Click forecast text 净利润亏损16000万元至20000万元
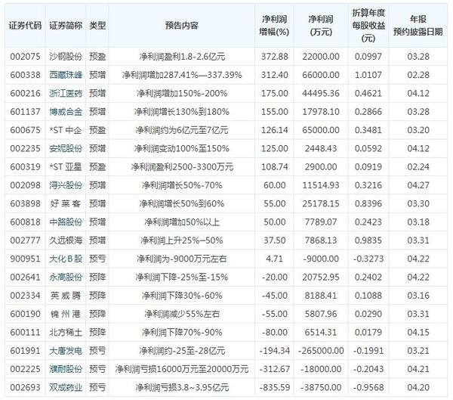453x400 pixels. click(x=182, y=369)
